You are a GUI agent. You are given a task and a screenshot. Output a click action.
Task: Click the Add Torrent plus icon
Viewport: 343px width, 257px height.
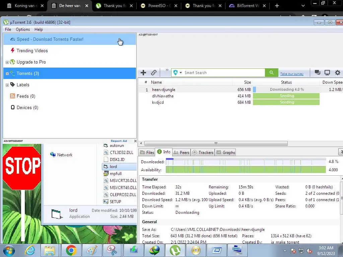pyautogui.click(x=143, y=73)
